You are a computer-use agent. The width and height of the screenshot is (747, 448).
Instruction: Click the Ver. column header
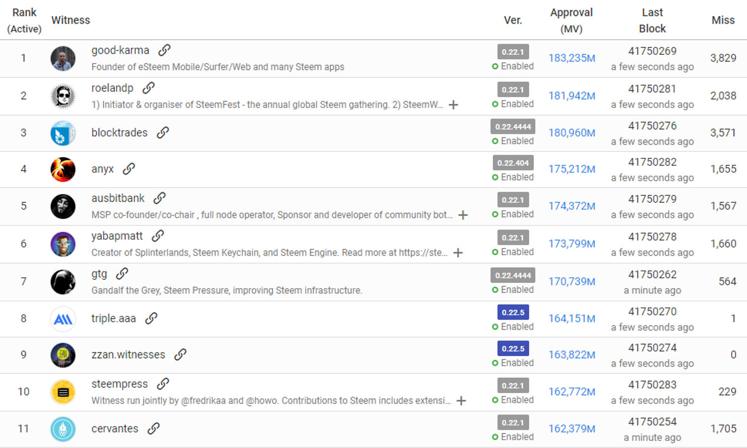513,20
